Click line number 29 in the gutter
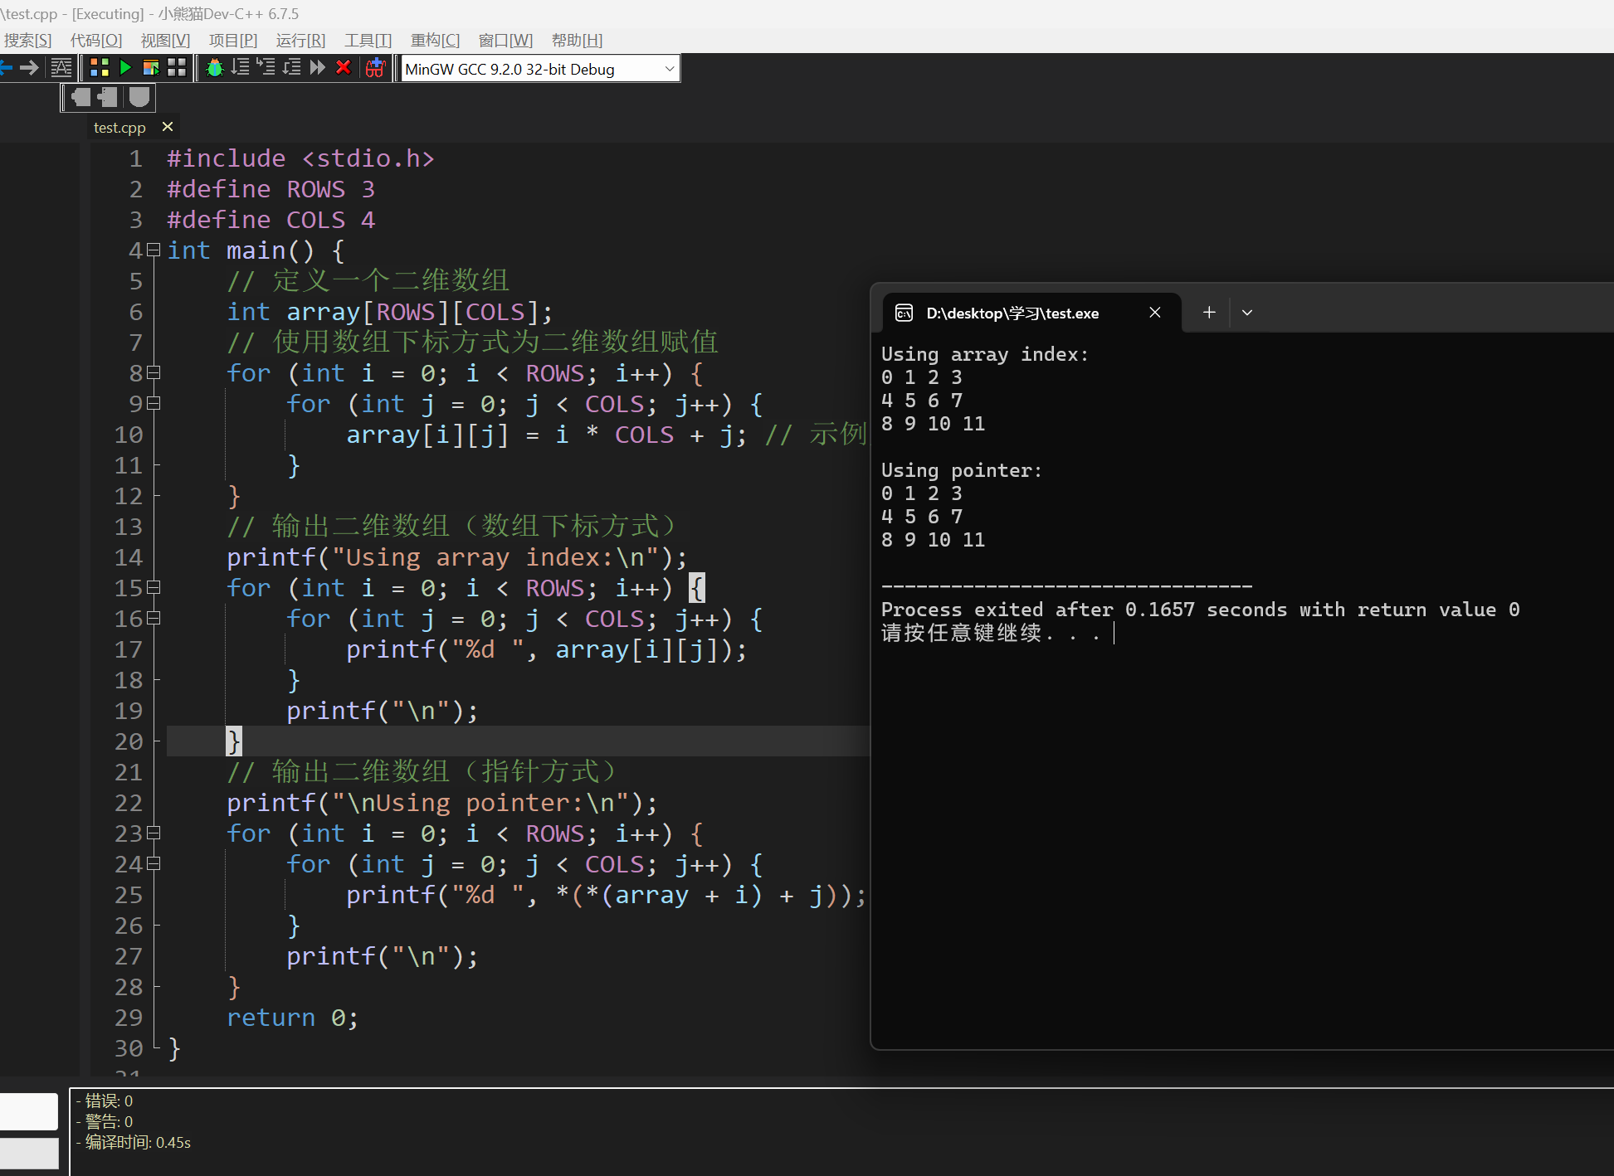 point(129,1018)
